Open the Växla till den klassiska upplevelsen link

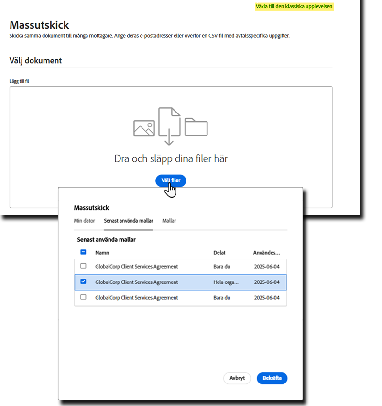(x=294, y=6)
